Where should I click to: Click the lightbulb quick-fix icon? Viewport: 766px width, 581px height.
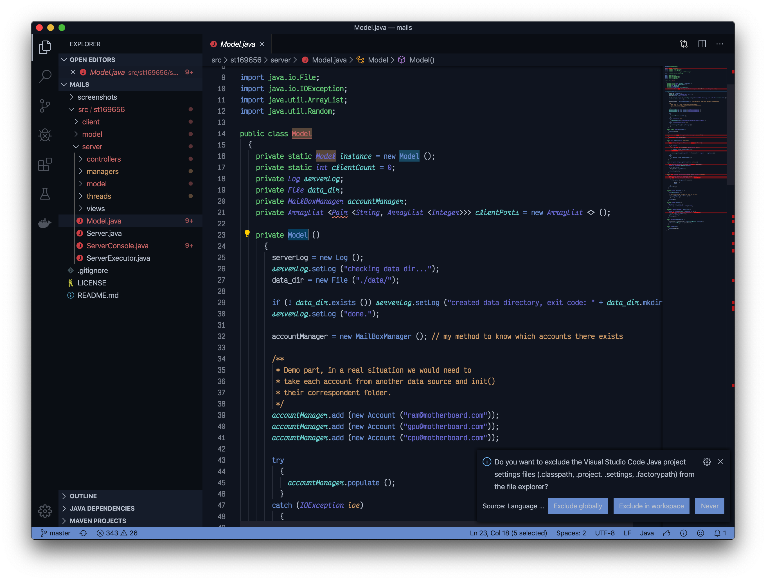click(x=247, y=234)
